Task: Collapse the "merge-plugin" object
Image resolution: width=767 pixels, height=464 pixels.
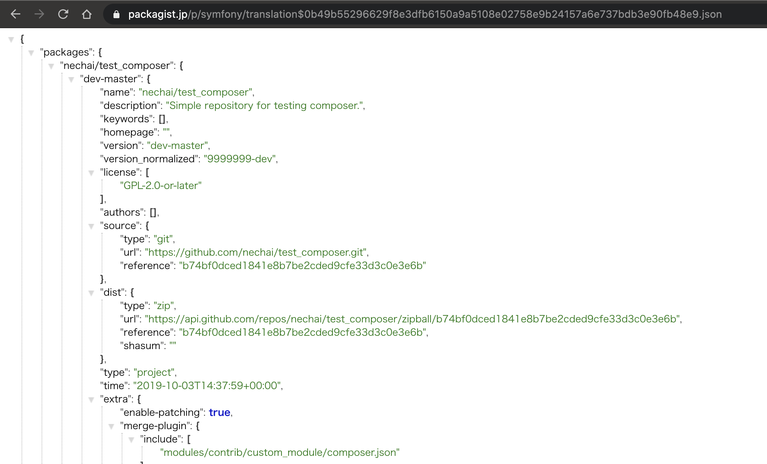Action: (111, 426)
